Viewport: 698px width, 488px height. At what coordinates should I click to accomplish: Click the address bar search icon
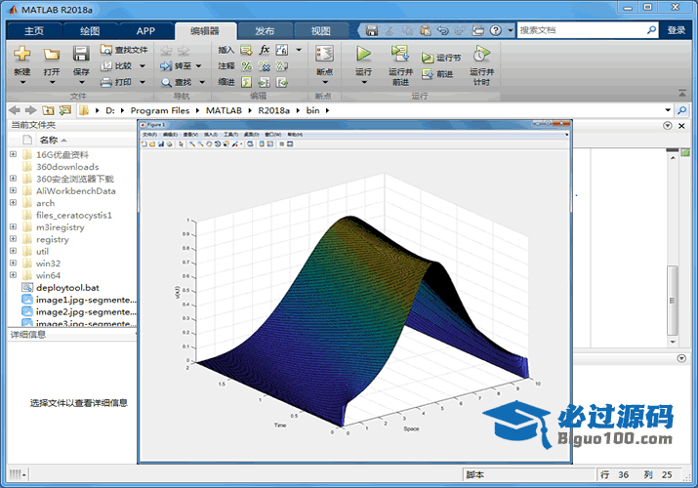681,110
